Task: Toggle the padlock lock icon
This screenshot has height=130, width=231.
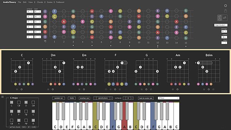Action: [225, 11]
